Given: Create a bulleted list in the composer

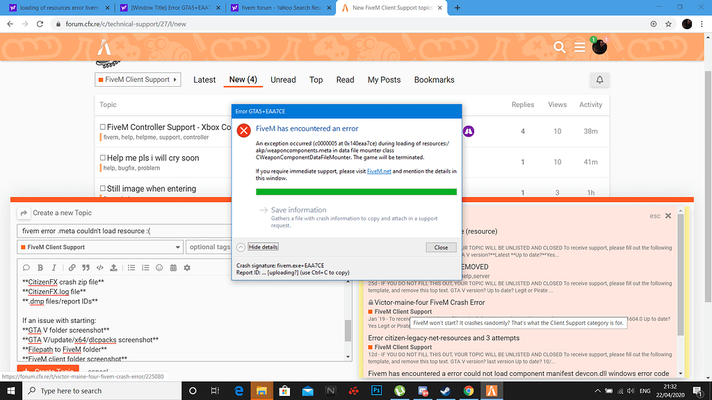Looking at the screenshot, I should 131,267.
